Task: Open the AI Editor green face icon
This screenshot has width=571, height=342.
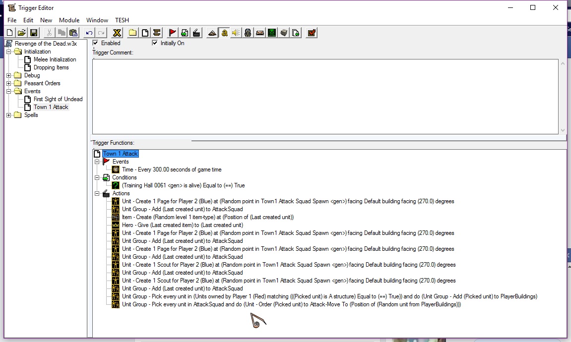Action: 272,33
